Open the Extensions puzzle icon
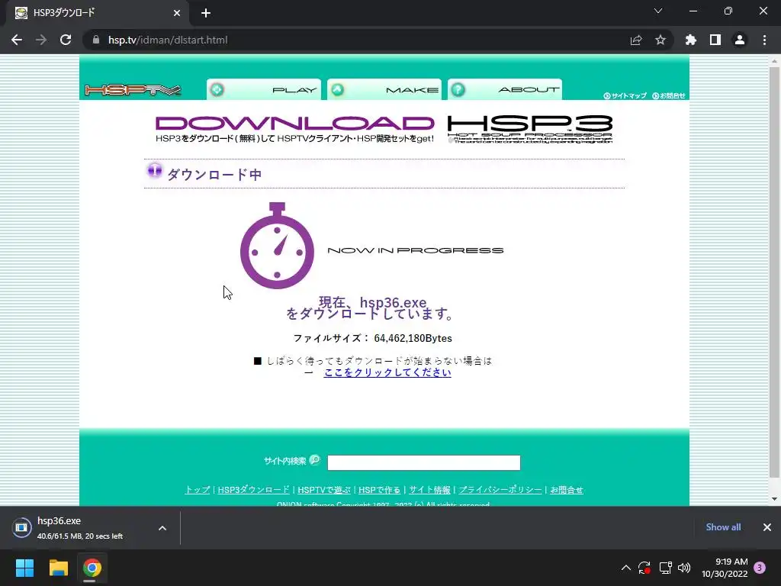 coord(691,40)
